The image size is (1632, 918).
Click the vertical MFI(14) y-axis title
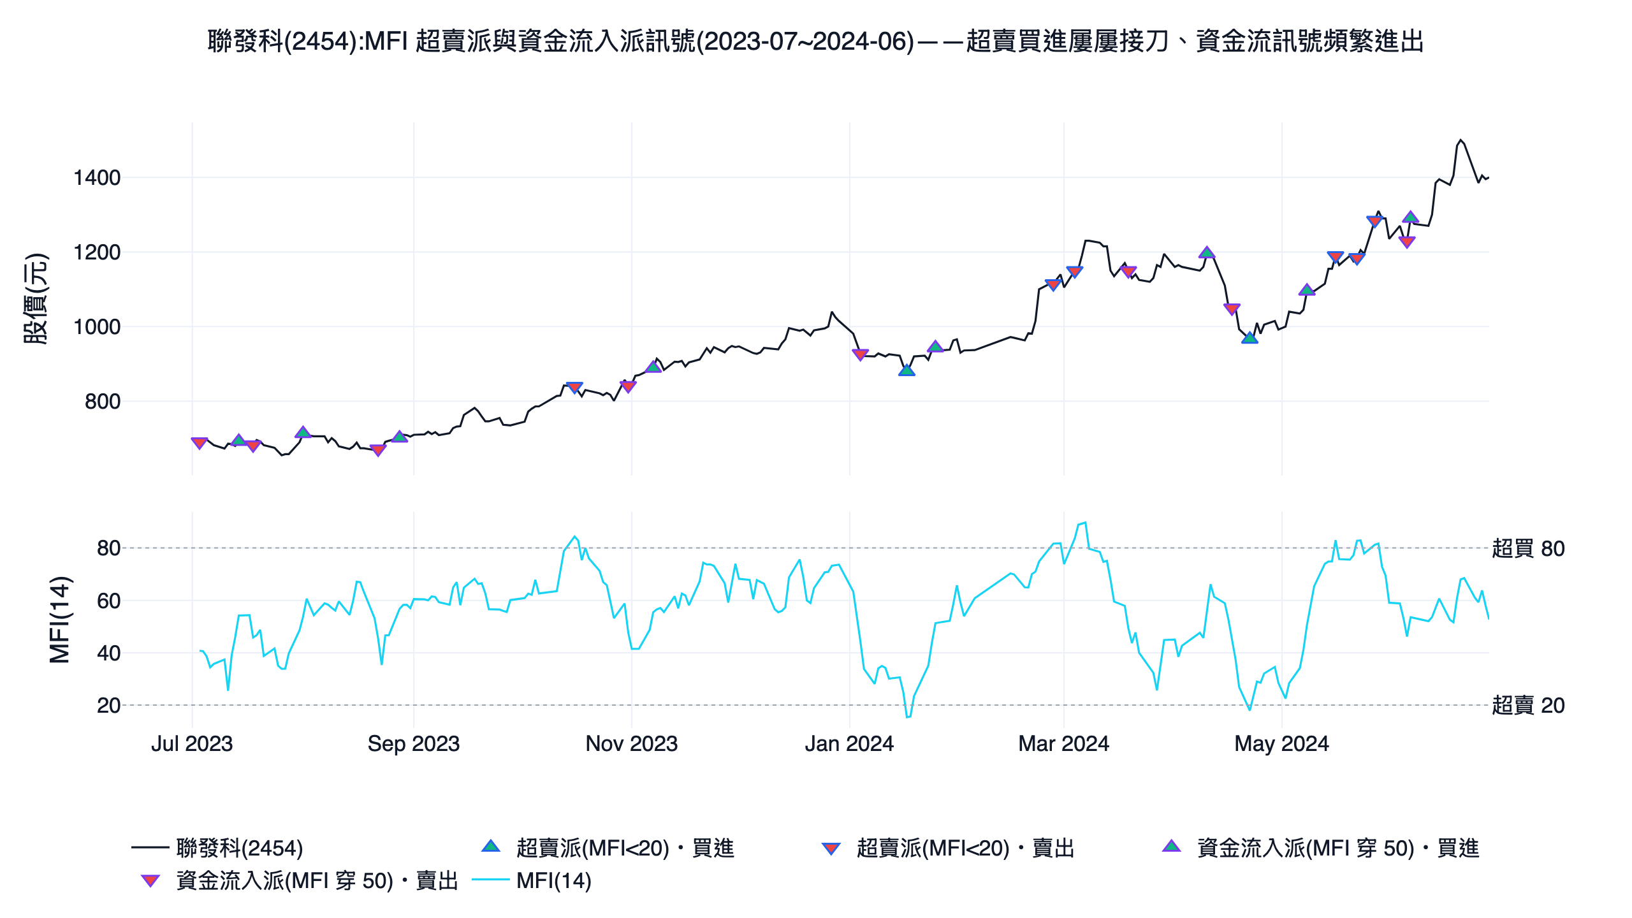coord(61,620)
